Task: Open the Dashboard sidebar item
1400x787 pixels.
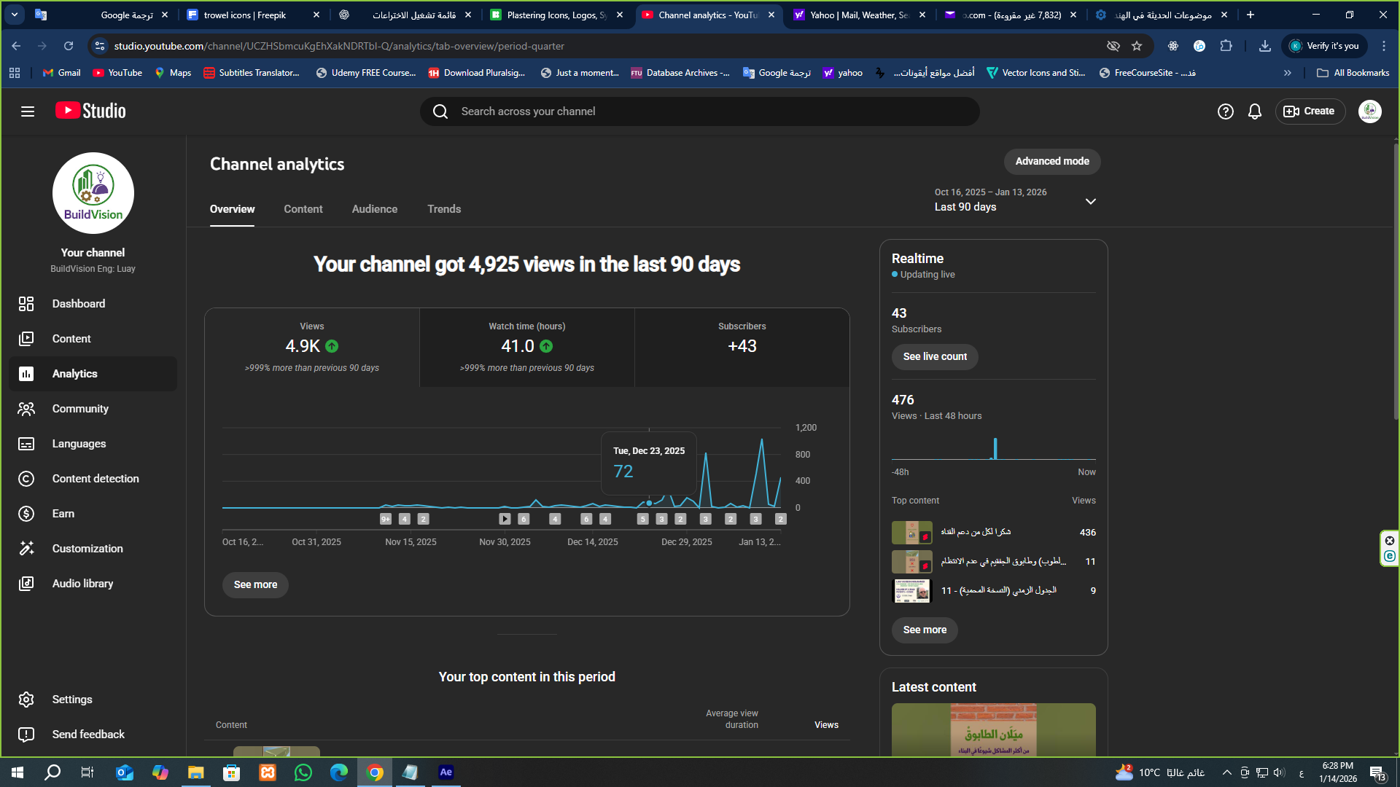Action: pyautogui.click(x=78, y=304)
